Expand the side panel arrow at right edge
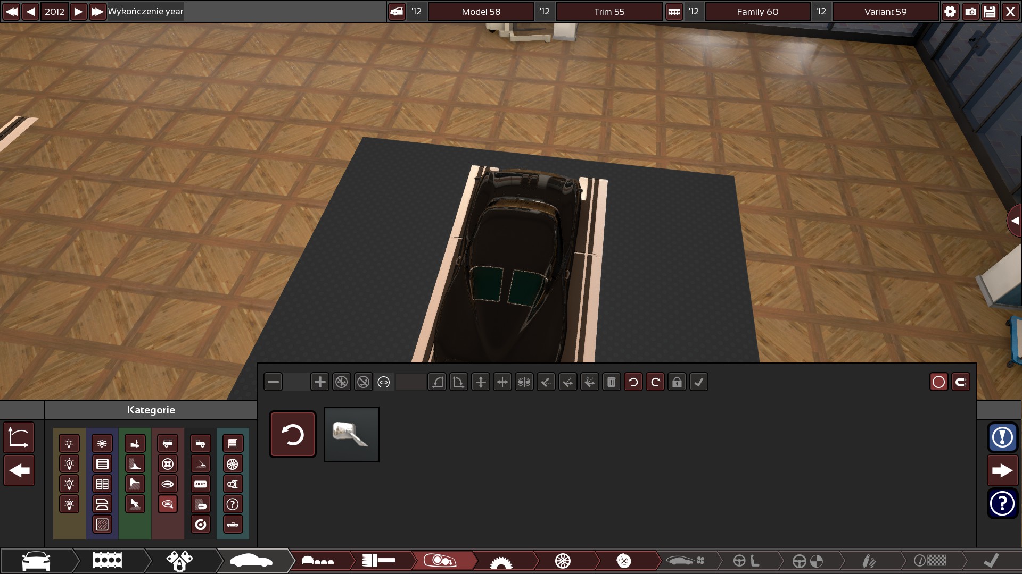1022x574 pixels. [x=1015, y=221]
